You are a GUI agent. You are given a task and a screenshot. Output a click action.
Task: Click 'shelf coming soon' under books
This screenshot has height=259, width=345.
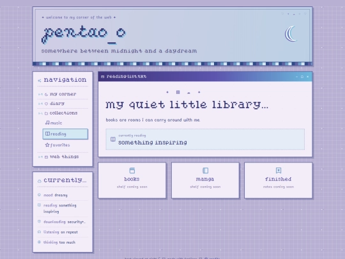(132, 187)
